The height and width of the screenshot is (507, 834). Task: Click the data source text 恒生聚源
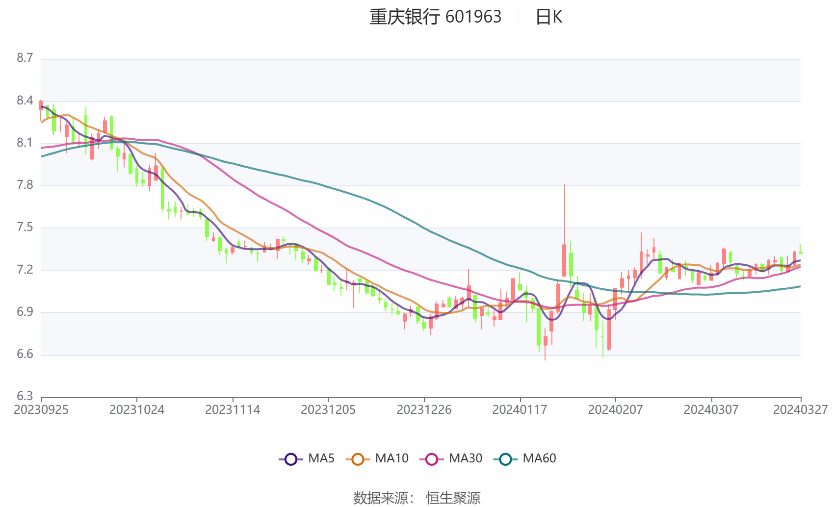453,498
